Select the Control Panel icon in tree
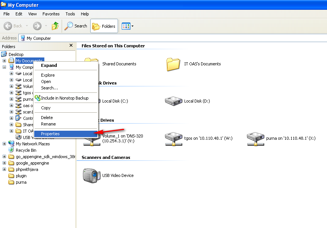This screenshot has height=228, width=327. pyautogui.click(x=18, y=118)
